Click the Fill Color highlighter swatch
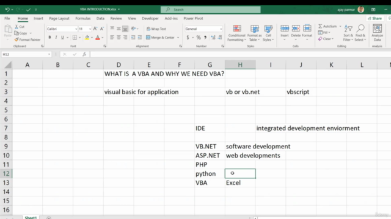This screenshot has width=391, height=219. click(87, 38)
